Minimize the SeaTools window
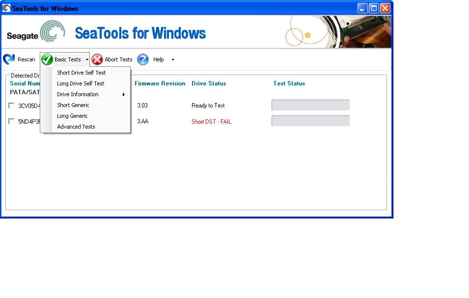The width and height of the screenshot is (469, 298). tap(362, 8)
